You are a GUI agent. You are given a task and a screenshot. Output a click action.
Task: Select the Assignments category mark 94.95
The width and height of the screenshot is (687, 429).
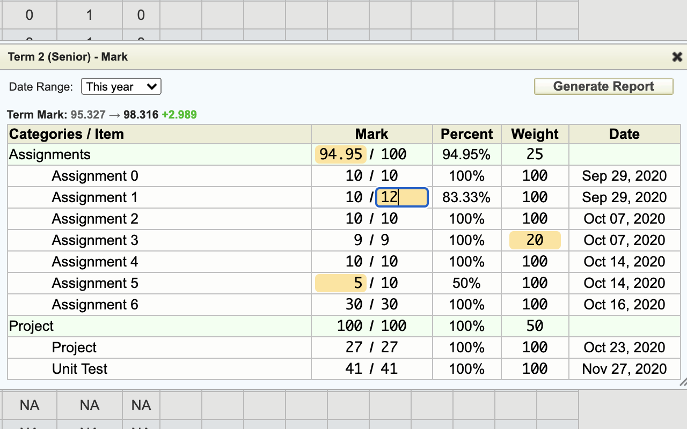pyautogui.click(x=341, y=154)
